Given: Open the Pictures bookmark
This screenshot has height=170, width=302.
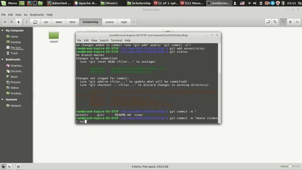Looking at the screenshot, I should point(16,82).
